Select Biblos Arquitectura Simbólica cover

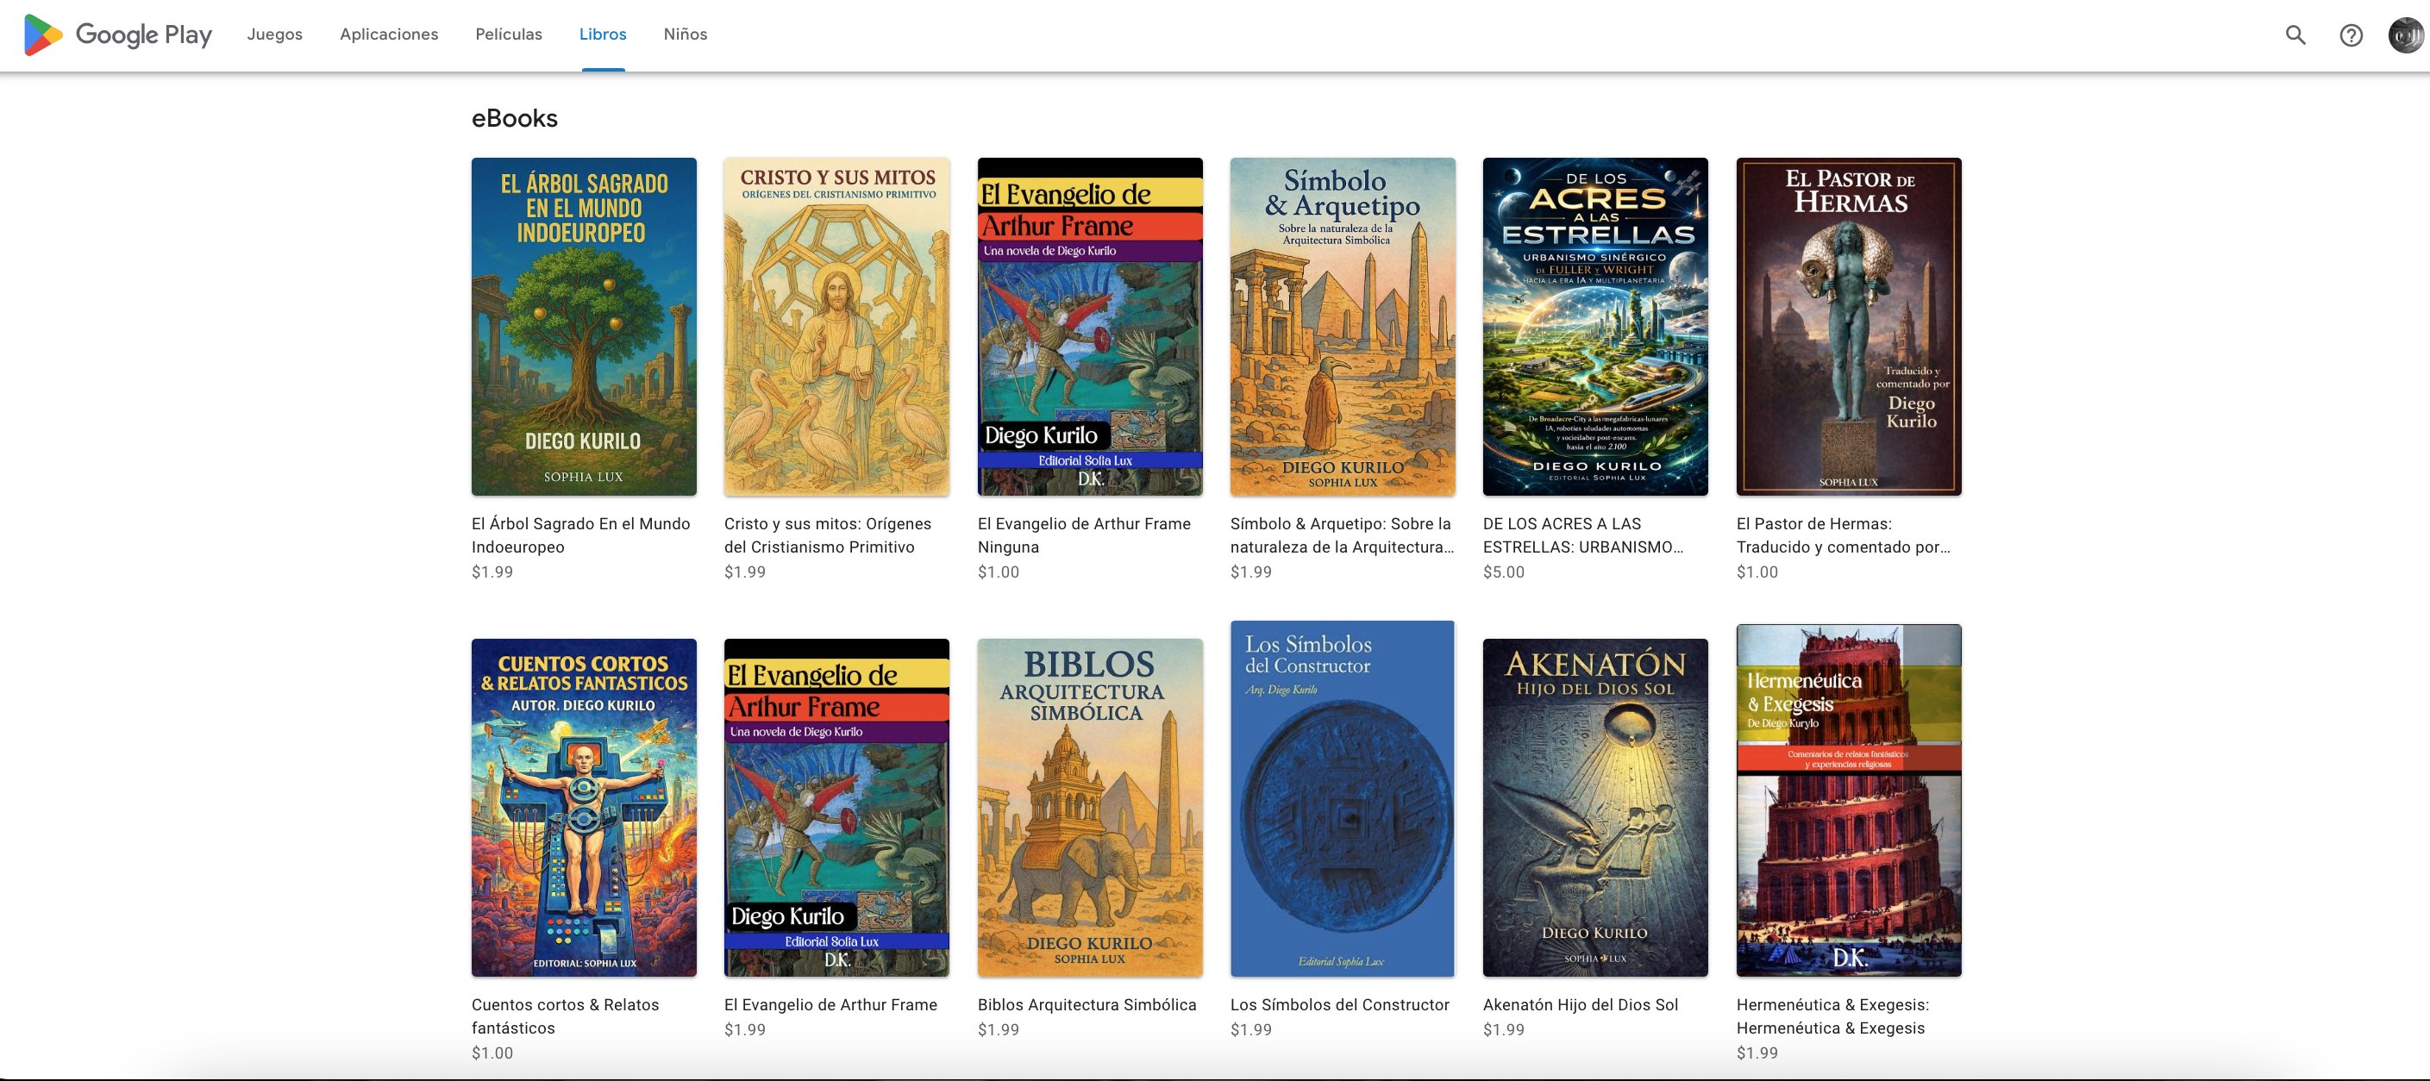(1090, 808)
